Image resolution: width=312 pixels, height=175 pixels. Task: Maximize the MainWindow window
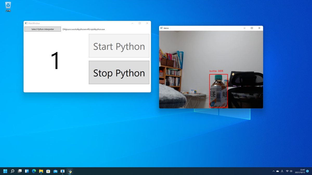click(140, 23)
